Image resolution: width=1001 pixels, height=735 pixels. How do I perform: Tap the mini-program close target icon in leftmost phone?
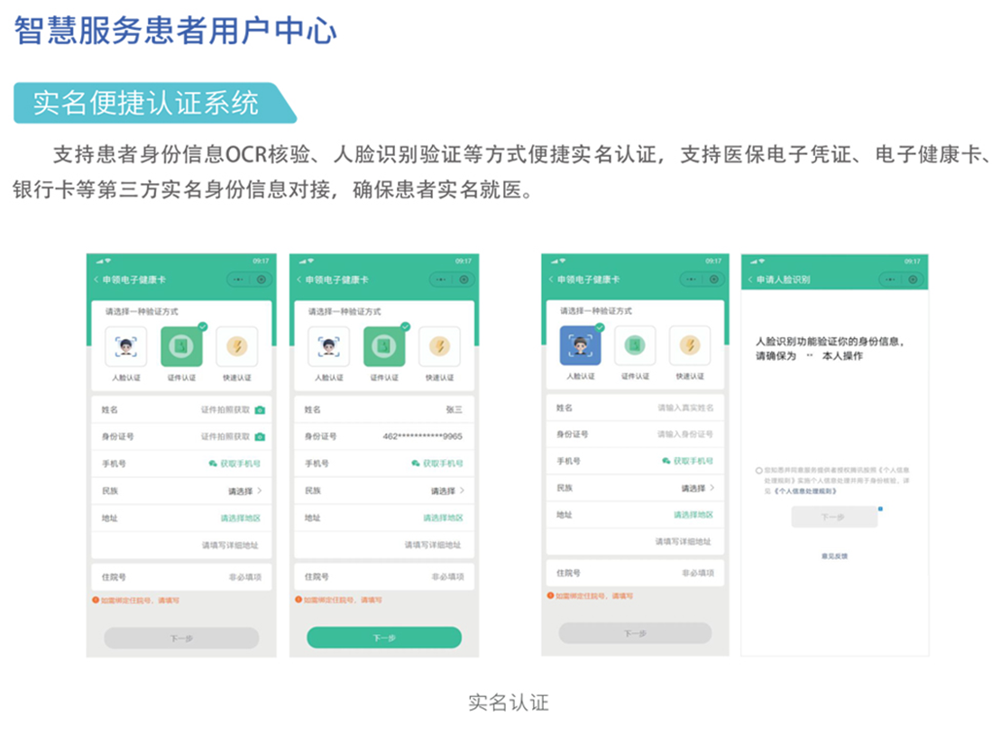(x=262, y=280)
